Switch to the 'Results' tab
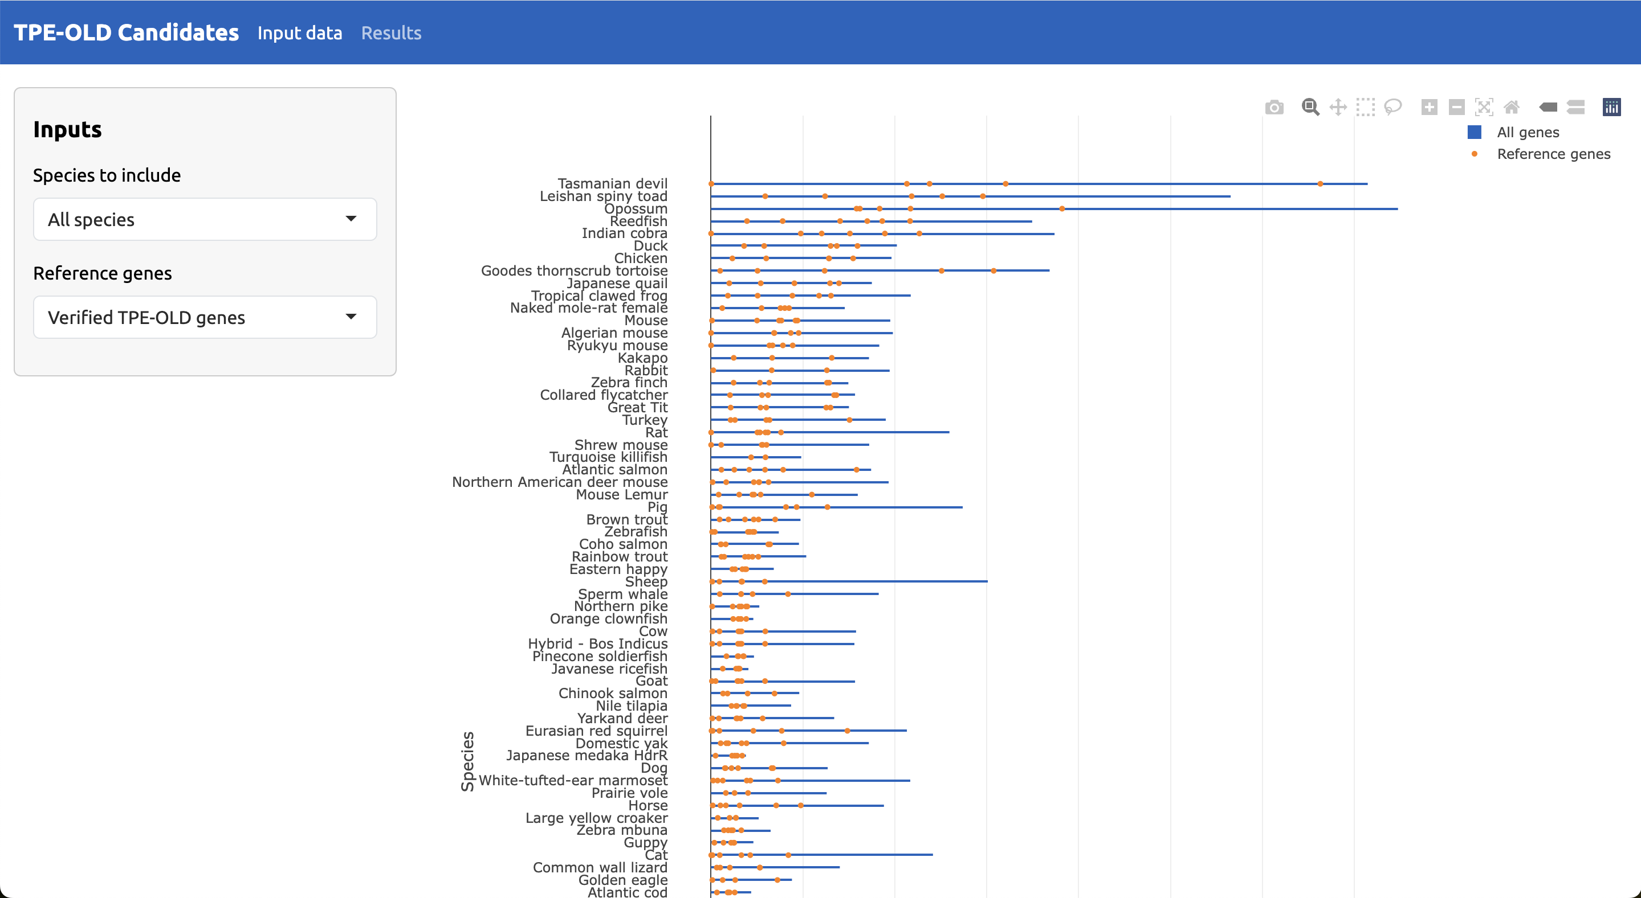Image resolution: width=1641 pixels, height=898 pixels. 390,32
